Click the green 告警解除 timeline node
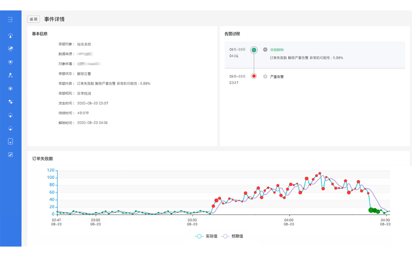The height and width of the screenshot is (257, 412). click(254, 50)
